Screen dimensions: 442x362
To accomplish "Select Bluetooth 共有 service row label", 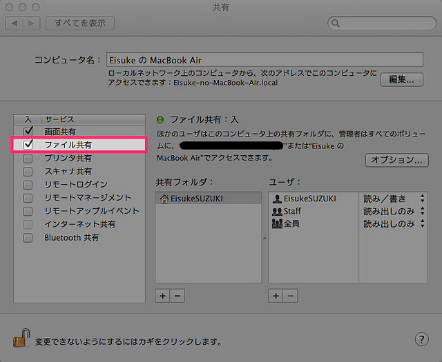I will click(72, 238).
